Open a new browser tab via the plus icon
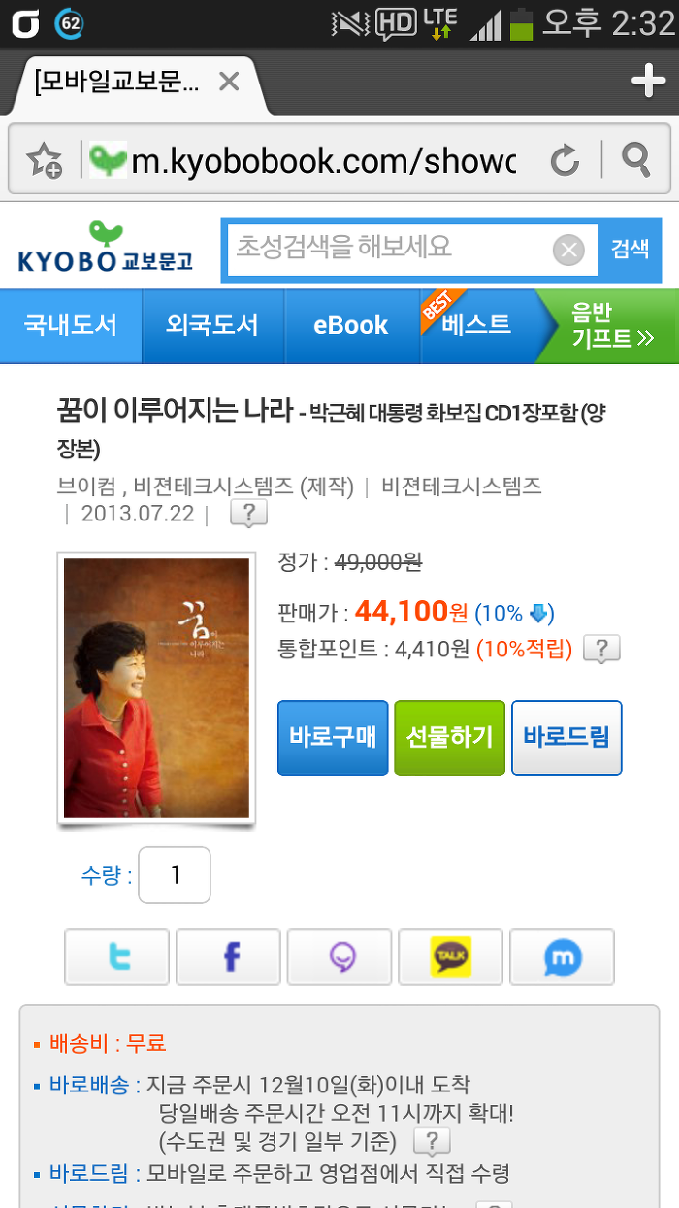The image size is (679, 1208). 647,82
